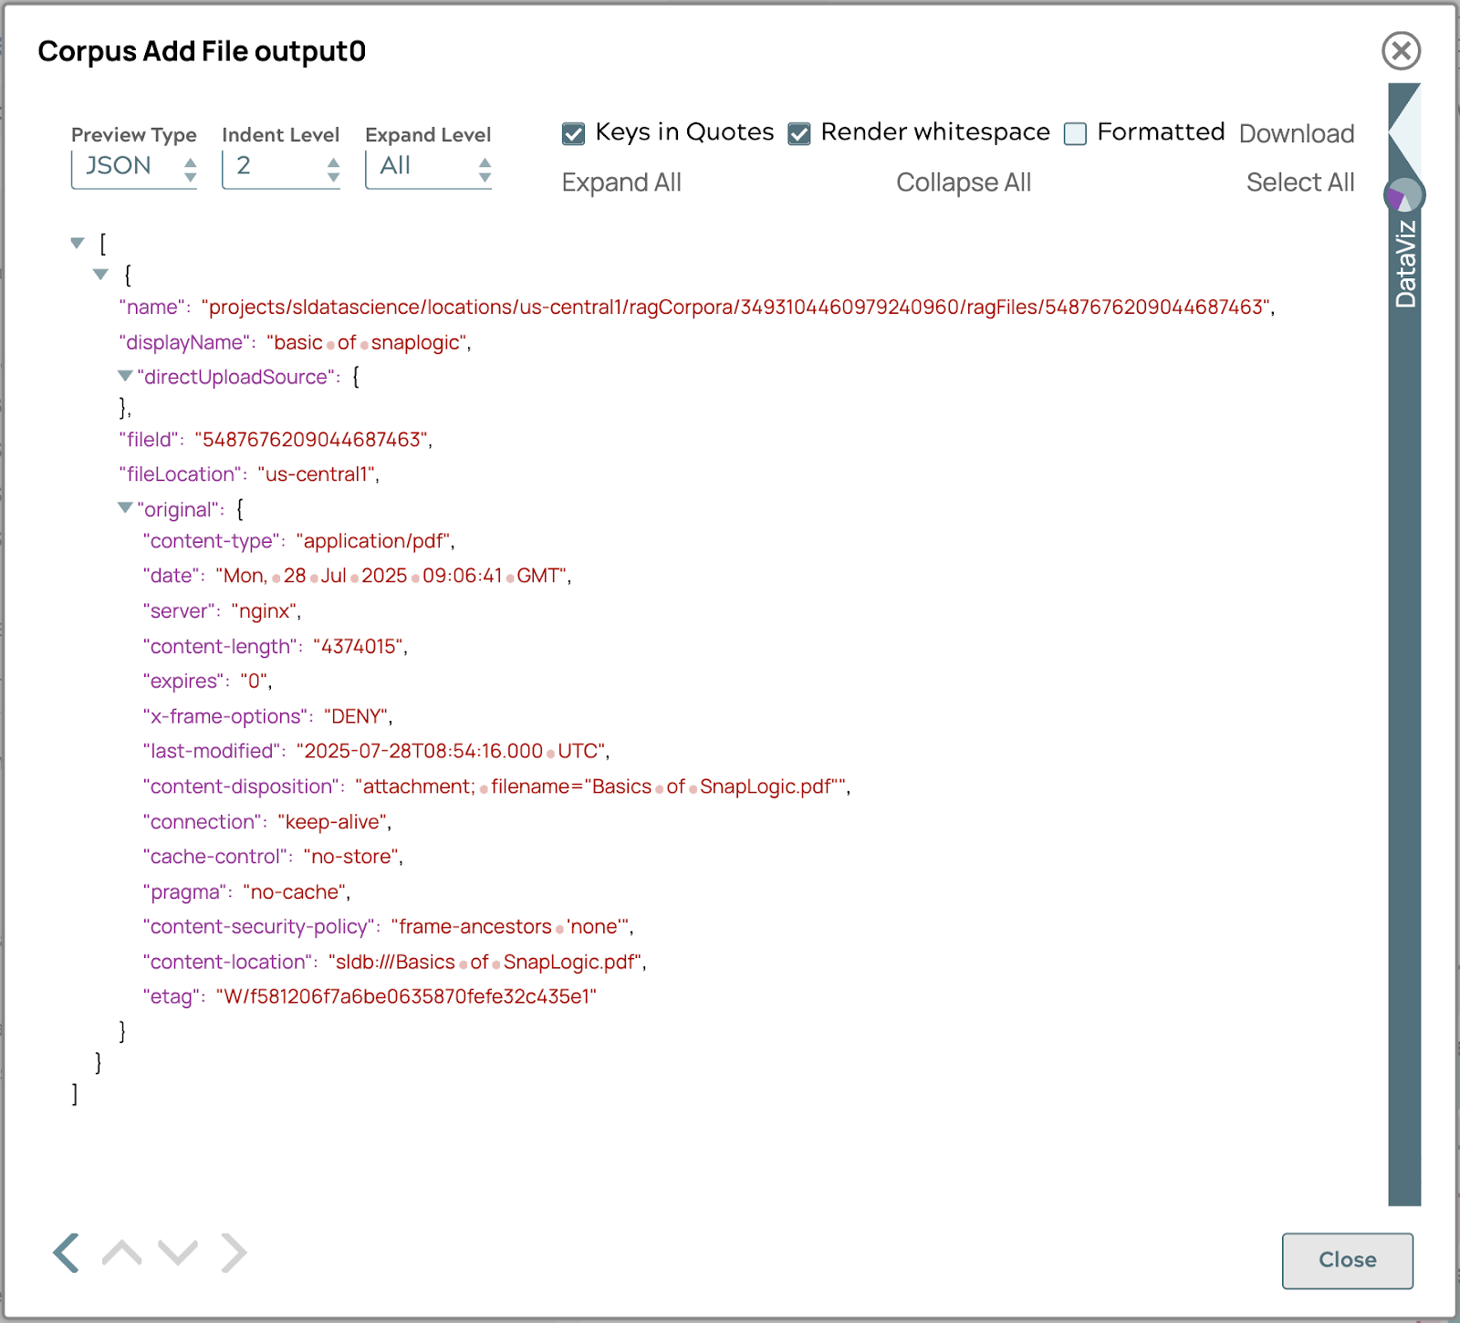Collapse the "original" object node
The height and width of the screenshot is (1323, 1460).
click(x=125, y=508)
